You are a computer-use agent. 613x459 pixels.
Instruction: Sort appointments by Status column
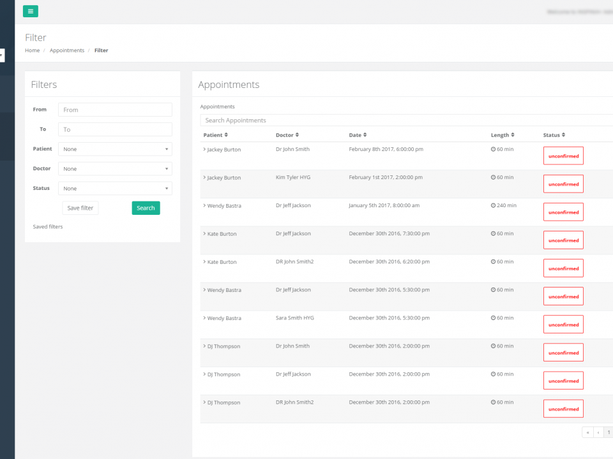click(554, 135)
